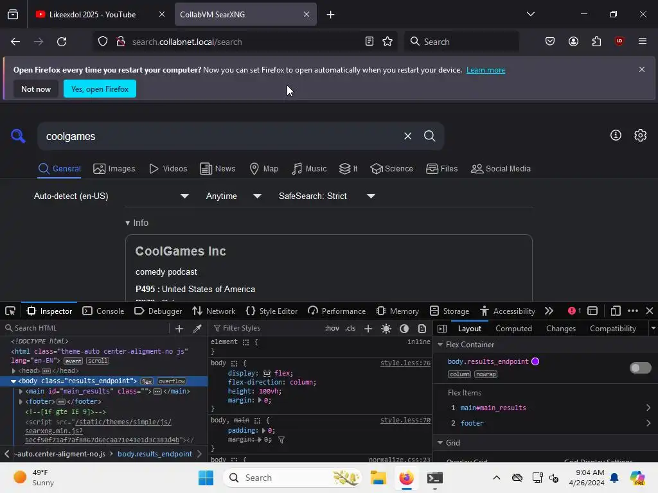
Task: Click the overflow badge on body node
Action: click(x=172, y=381)
